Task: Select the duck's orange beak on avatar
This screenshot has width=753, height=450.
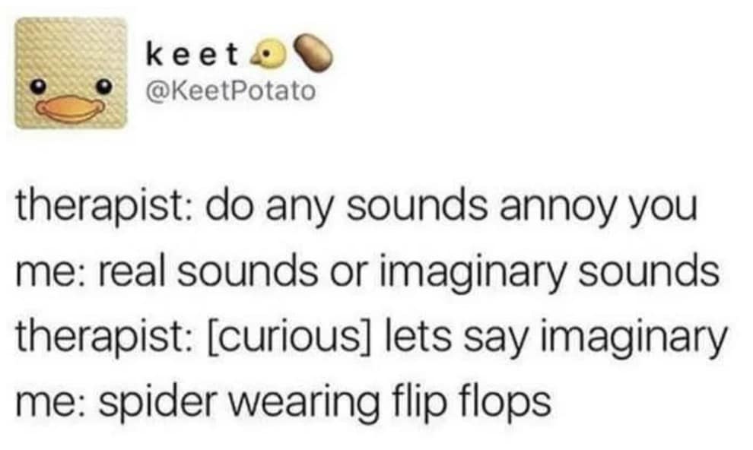Action: (71, 108)
